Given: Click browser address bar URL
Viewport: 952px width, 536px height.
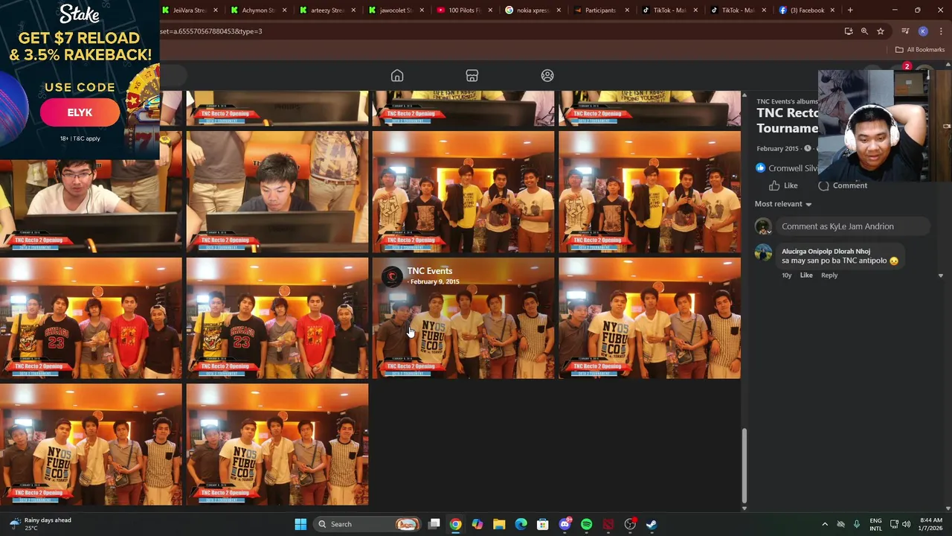Looking at the screenshot, I should pos(210,31).
